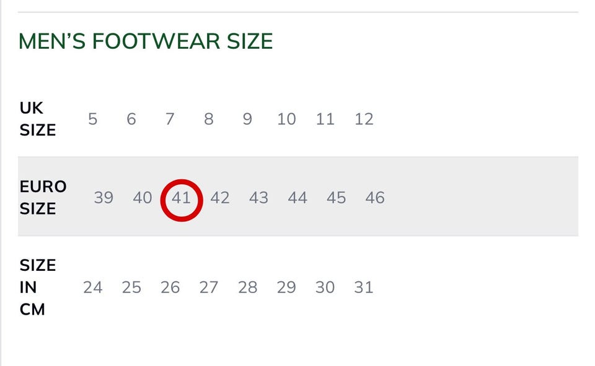
Task: Select UK size 6
Action: (x=131, y=119)
